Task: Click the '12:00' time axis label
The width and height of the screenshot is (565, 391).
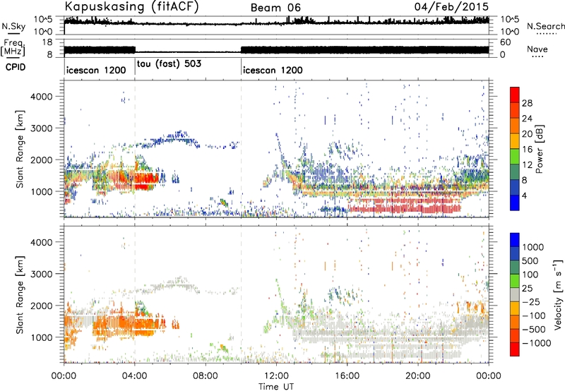Action: pos(276,376)
